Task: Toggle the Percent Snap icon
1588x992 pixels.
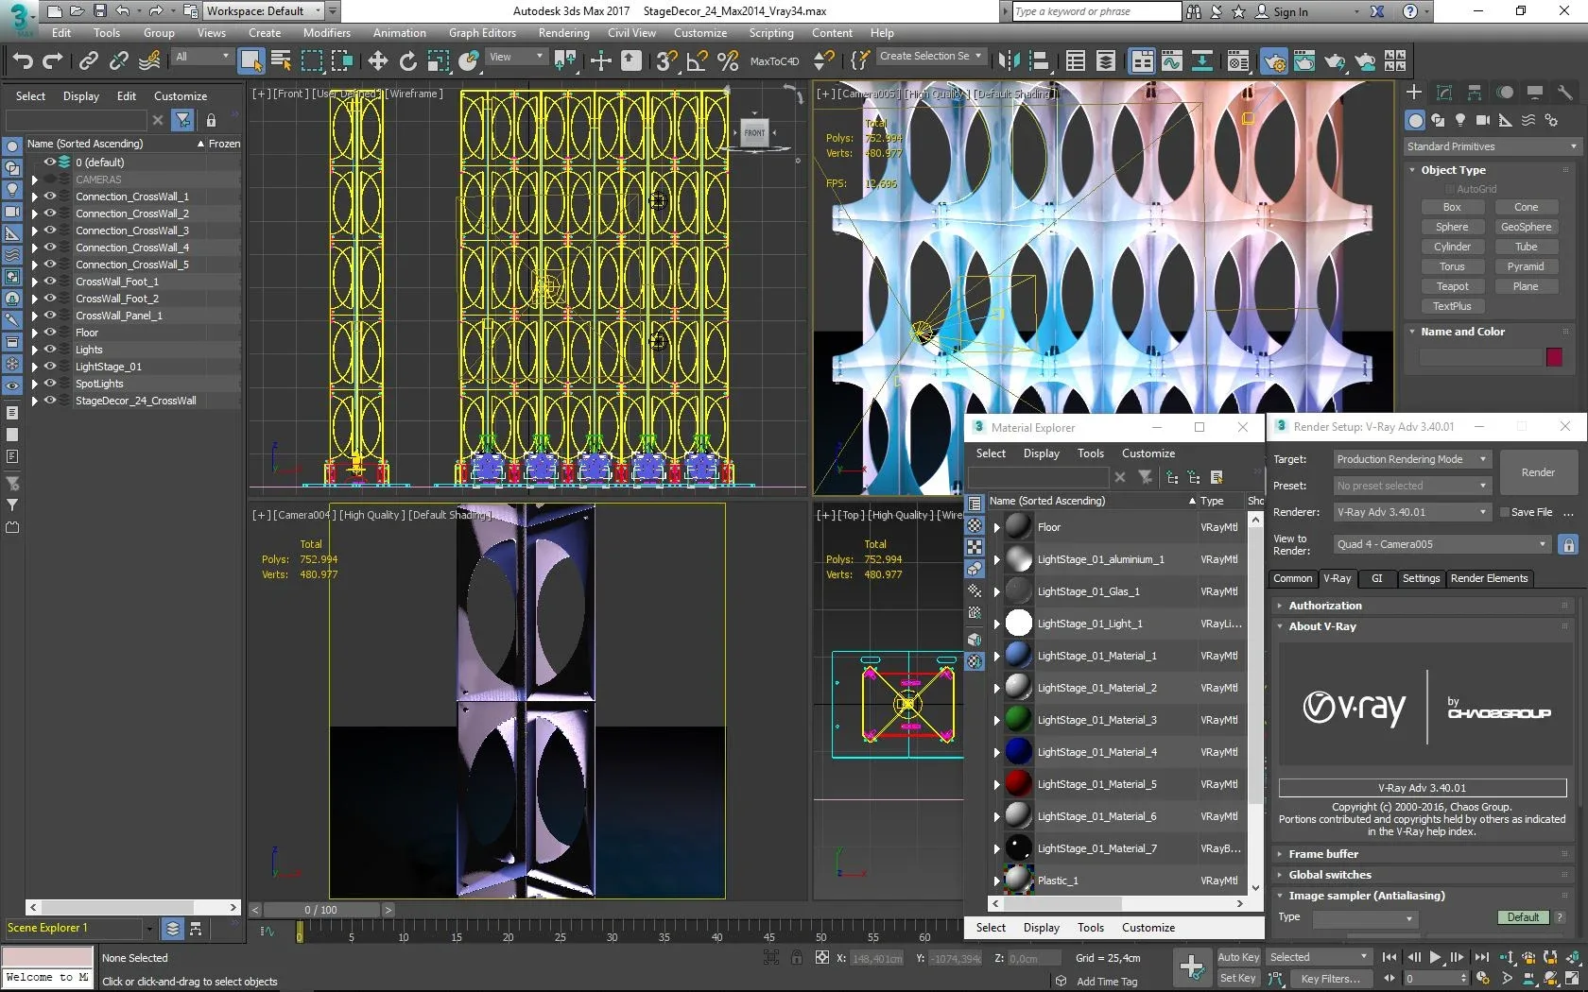Action: (x=728, y=61)
